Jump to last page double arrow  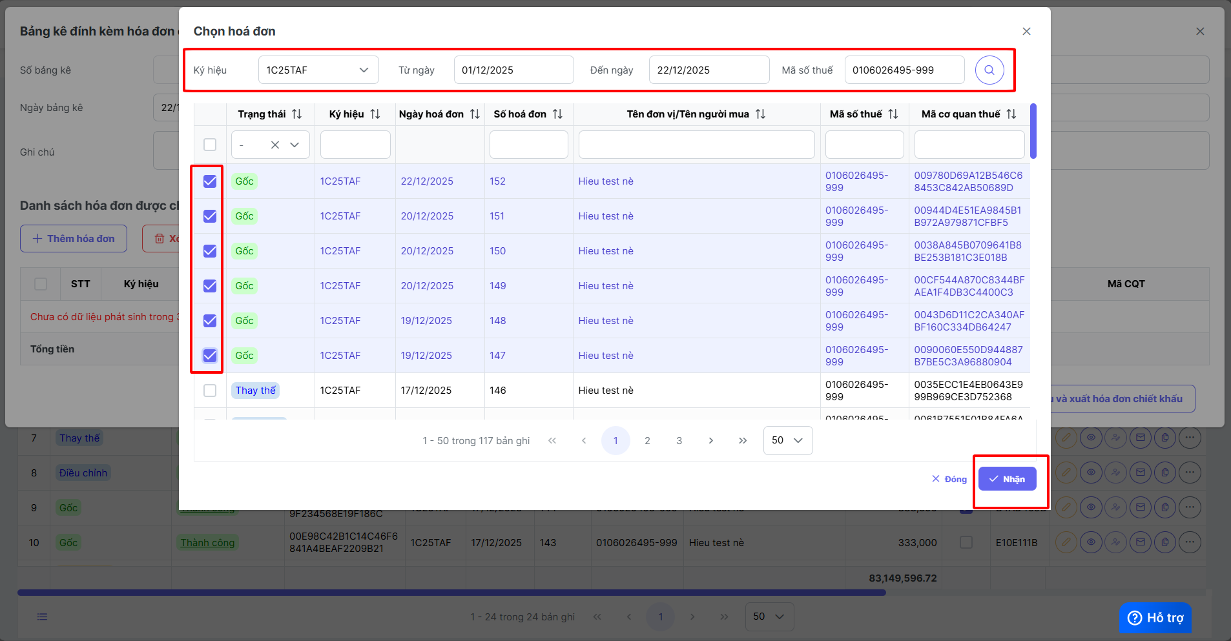(742, 440)
